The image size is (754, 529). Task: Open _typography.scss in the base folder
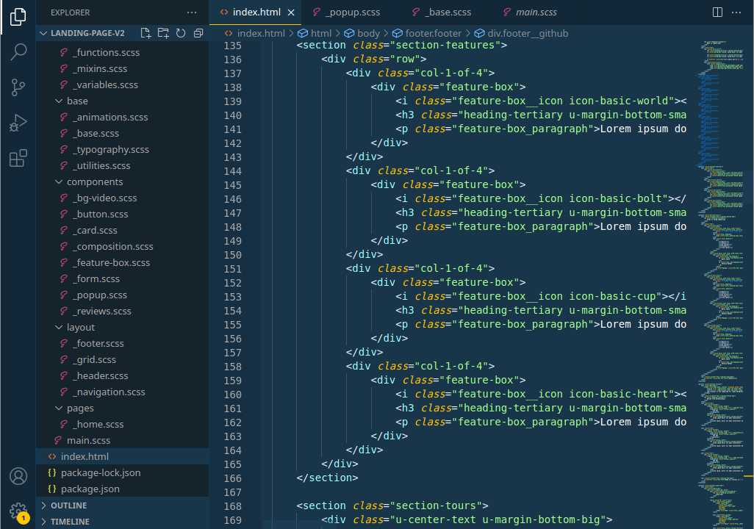click(x=123, y=150)
